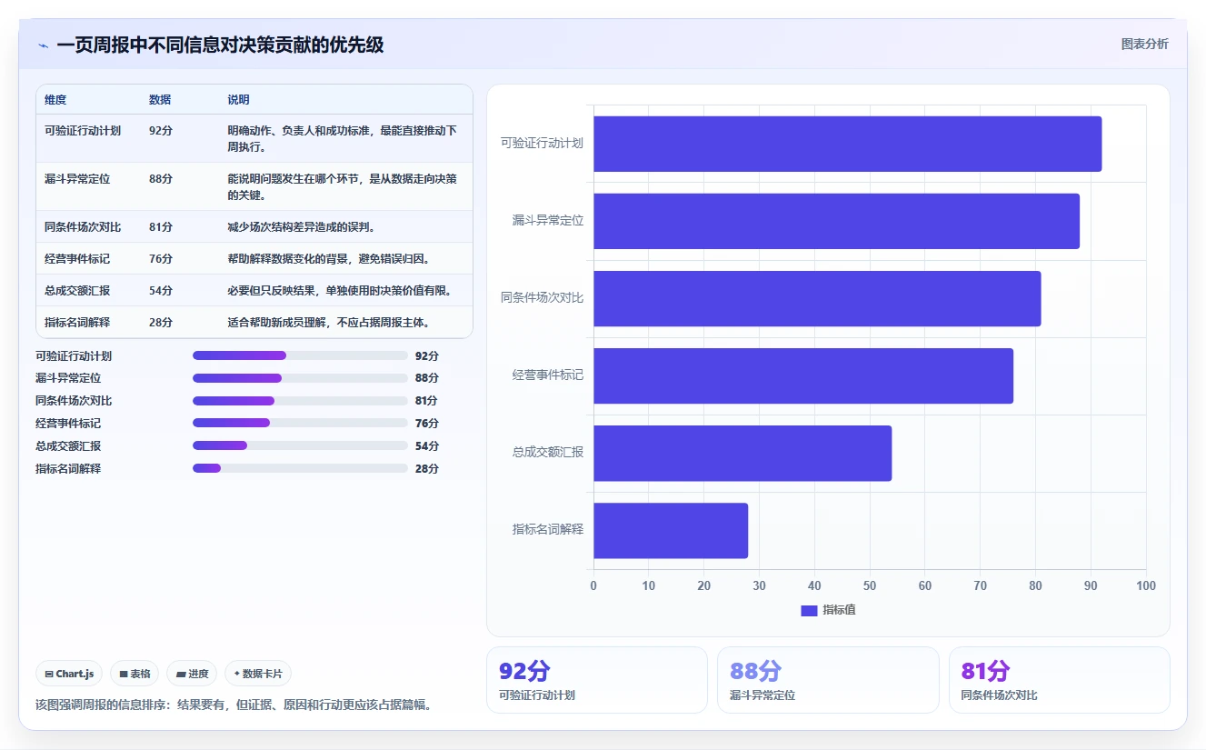This screenshot has height=750, width=1206.
Task: Click 总成交额汇报 label in the progress list
Action: [x=68, y=446]
